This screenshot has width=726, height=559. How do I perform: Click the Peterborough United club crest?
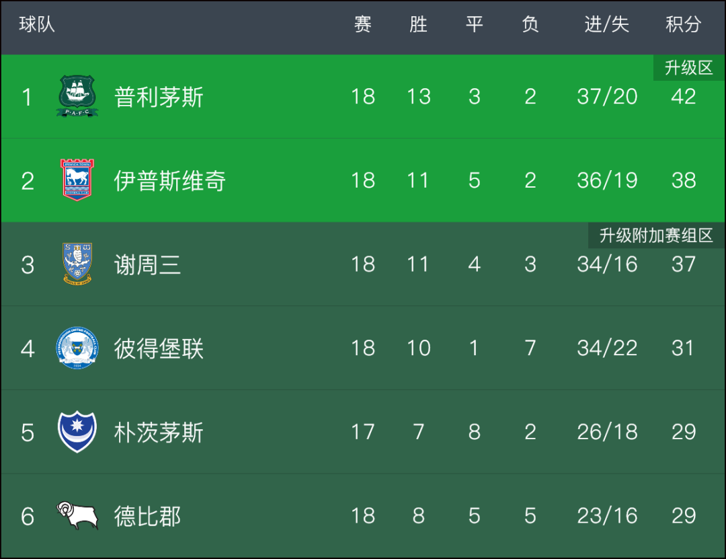pos(77,348)
